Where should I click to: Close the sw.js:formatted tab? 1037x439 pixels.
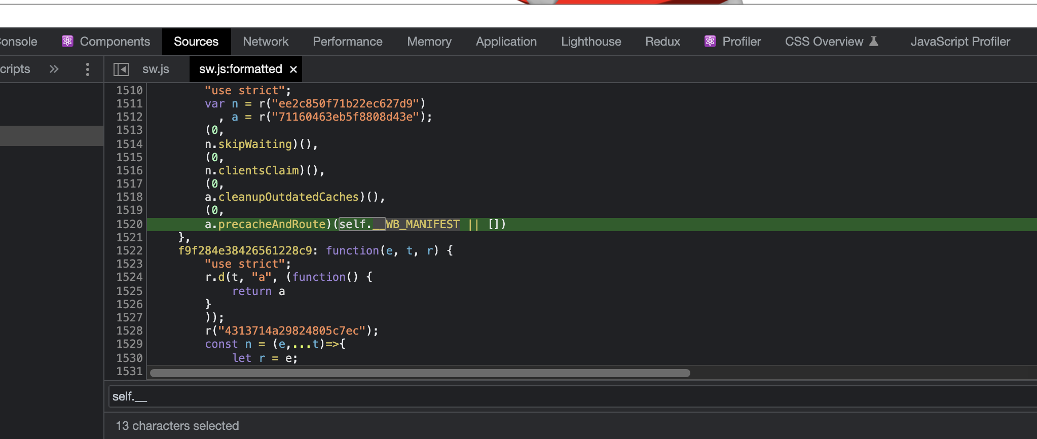click(293, 69)
